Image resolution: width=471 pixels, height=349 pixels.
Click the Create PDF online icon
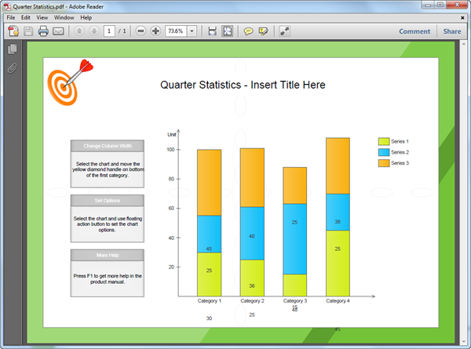tap(13, 31)
